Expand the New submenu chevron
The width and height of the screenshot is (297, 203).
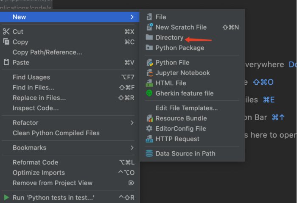132,17
